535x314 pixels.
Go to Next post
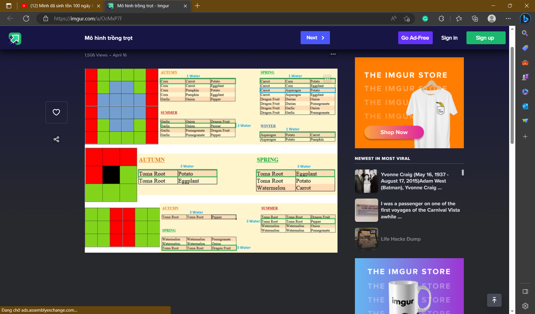(315, 38)
